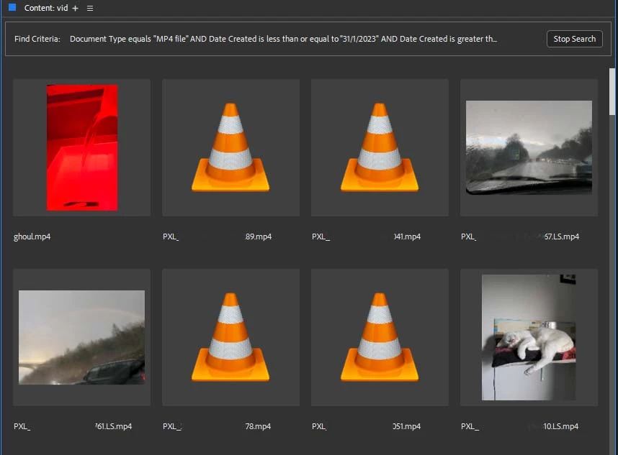Select the rainy road thumbnail 57.LS.mp4
The height and width of the screenshot is (455, 618).
(x=529, y=147)
